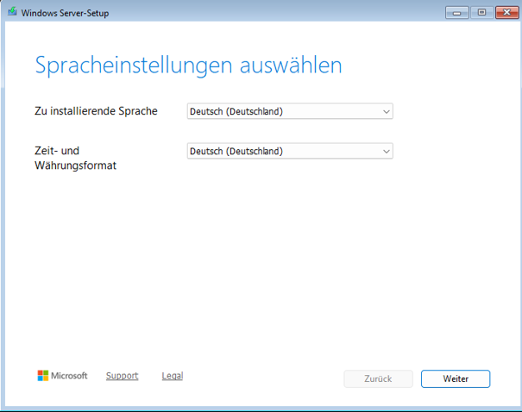Open the Zeit- und Währungsformat combo box

tap(290, 152)
